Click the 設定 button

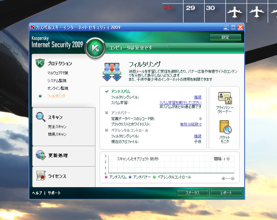click(x=225, y=37)
